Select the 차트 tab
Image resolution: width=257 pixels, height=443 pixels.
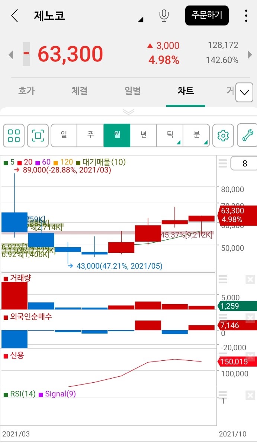186,91
